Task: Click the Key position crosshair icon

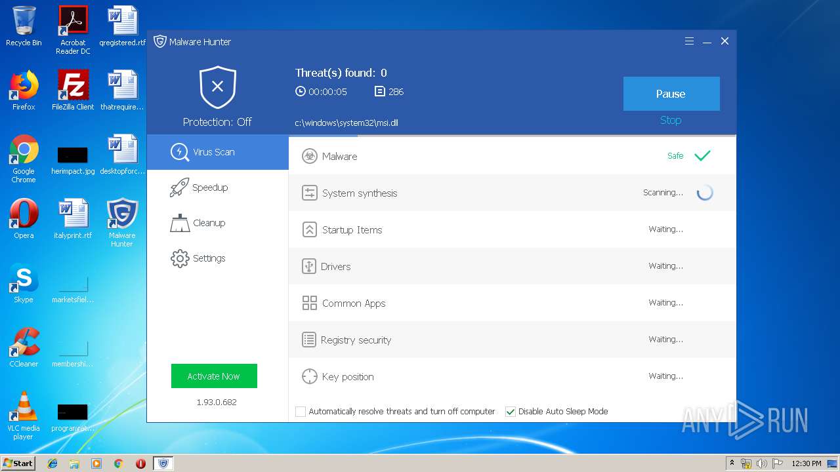Action: pos(309,376)
